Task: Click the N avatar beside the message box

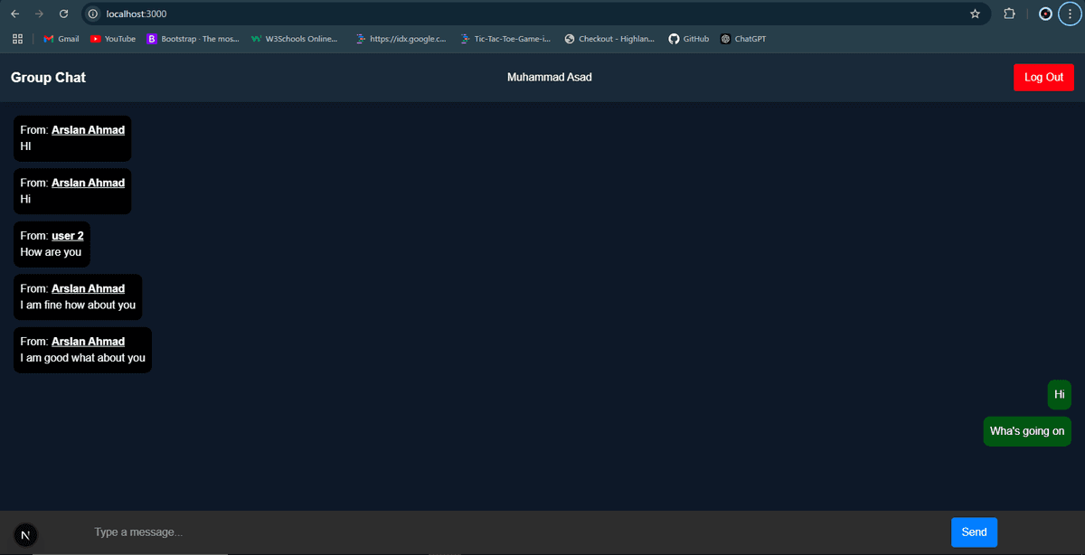Action: point(25,534)
